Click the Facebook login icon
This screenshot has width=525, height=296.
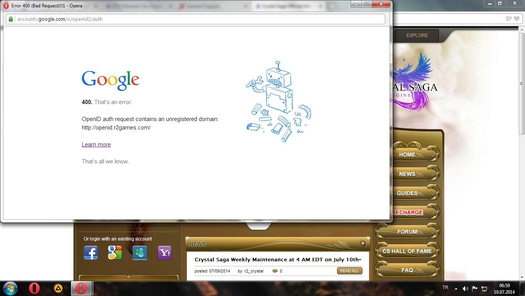tap(91, 253)
